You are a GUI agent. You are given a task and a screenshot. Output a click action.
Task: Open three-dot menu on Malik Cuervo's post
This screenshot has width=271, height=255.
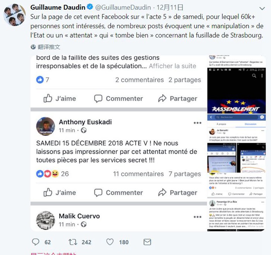(197, 217)
